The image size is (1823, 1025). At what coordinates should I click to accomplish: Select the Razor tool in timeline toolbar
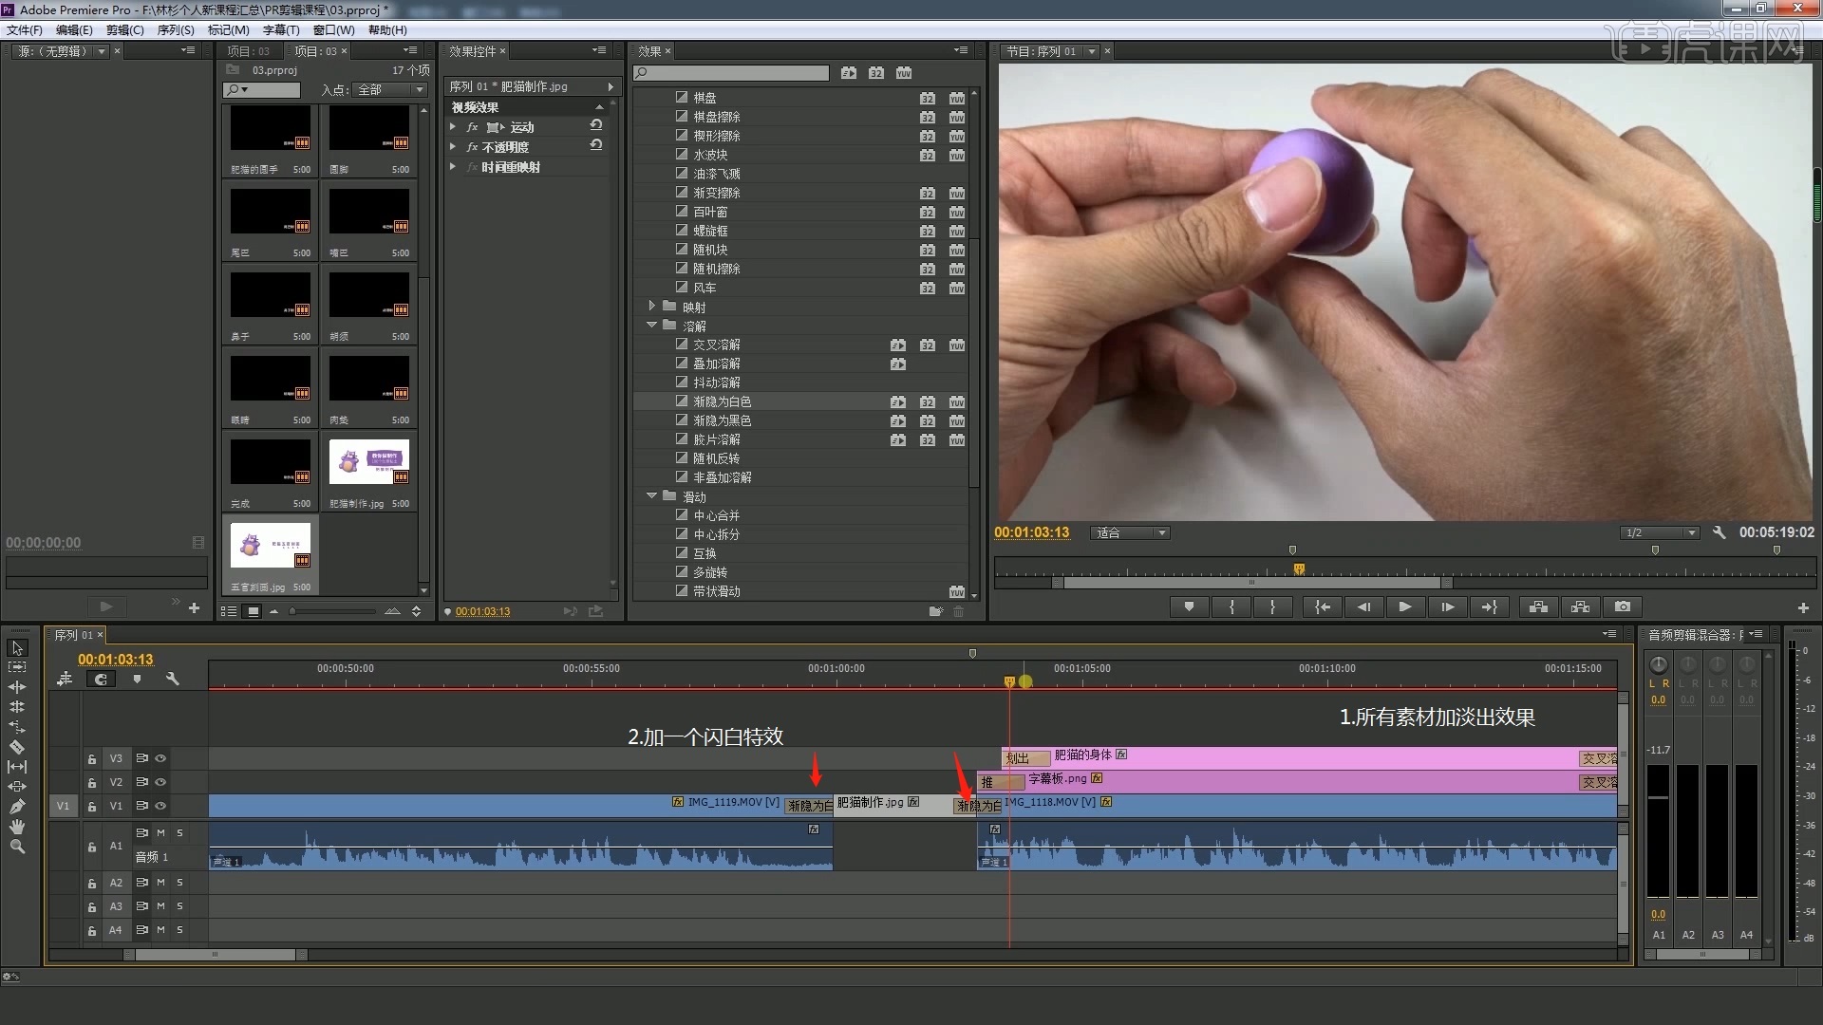17,747
